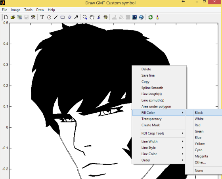Set fill color to Red
The image size is (222, 179).
pyautogui.click(x=204, y=125)
